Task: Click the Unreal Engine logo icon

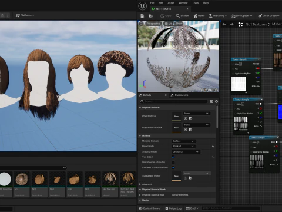Action: (142, 6)
